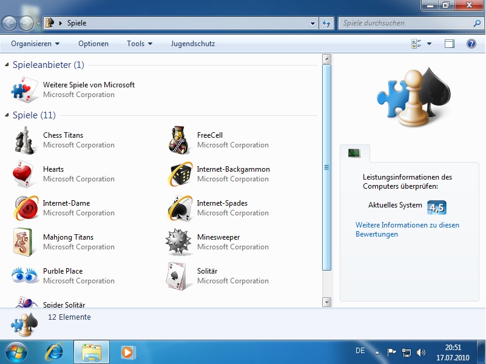Open Internet-Spades game icon
This screenshot has height=364, width=486.
click(x=180, y=208)
